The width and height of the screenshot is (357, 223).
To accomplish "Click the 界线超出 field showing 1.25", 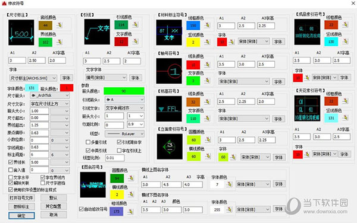I will (39, 125).
